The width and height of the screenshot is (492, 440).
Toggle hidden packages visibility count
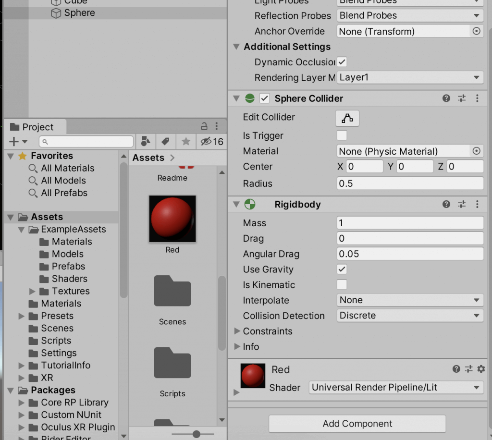pos(212,141)
